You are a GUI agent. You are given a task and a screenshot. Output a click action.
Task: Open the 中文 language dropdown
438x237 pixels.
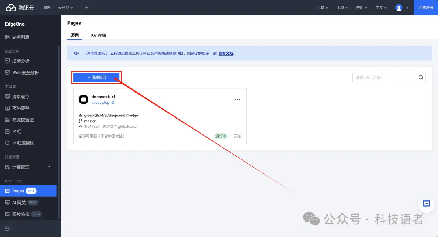[x=381, y=8]
